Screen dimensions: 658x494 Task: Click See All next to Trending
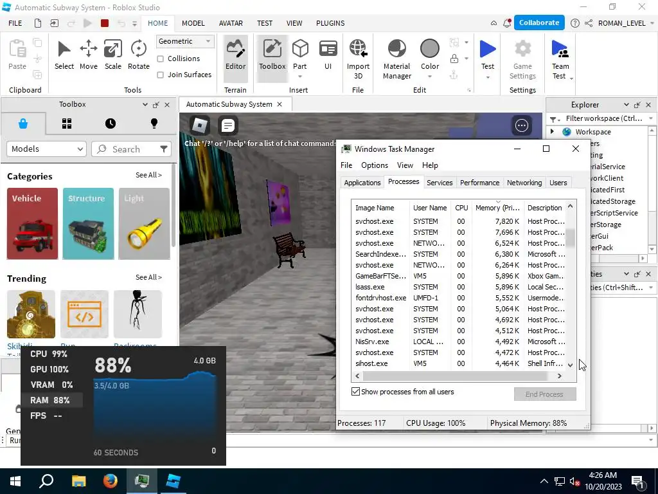148,277
